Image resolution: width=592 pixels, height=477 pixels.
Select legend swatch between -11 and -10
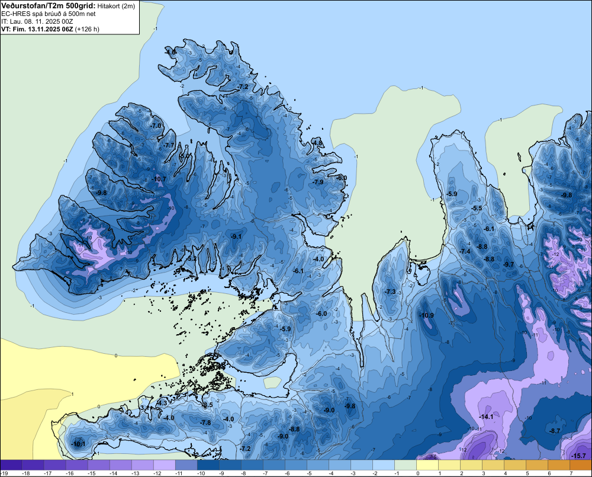[x=186, y=465]
